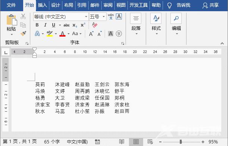Cut selection with scissors icon
Viewport: 228px width, 146px height.
point(23,16)
